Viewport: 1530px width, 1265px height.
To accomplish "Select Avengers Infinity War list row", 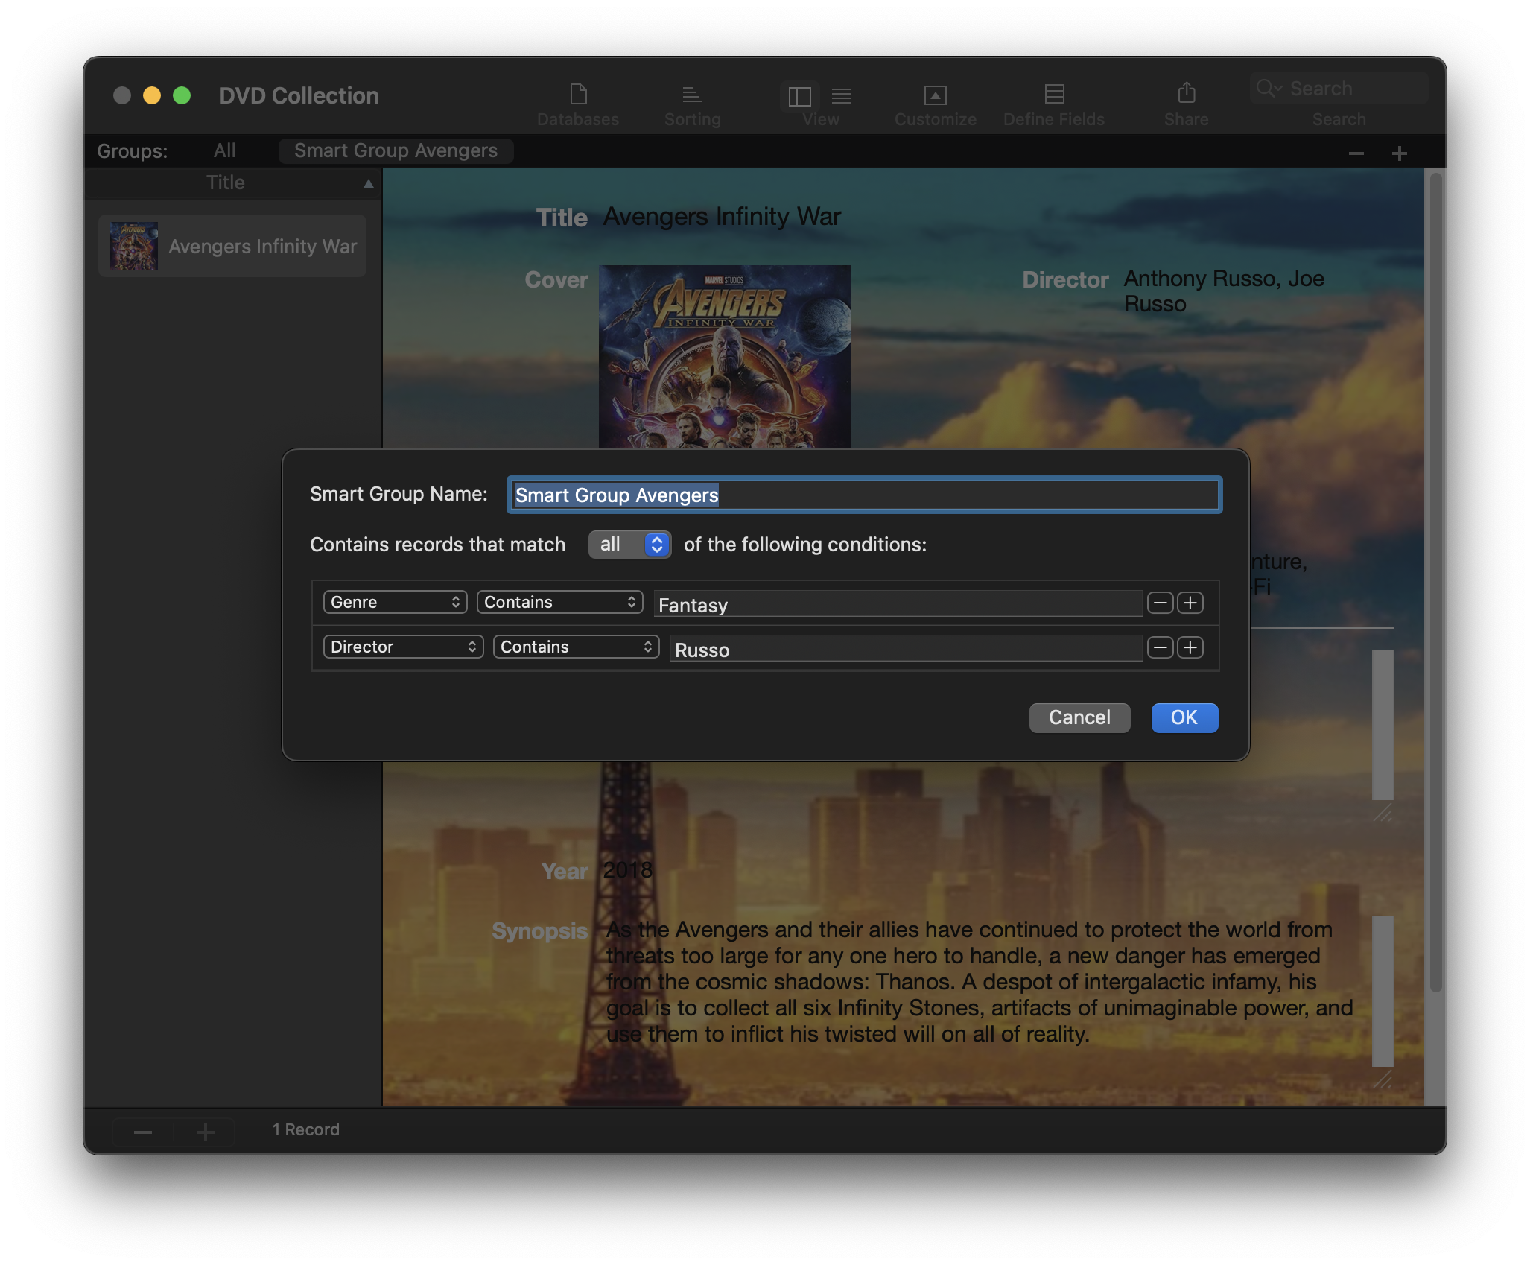I will click(232, 246).
